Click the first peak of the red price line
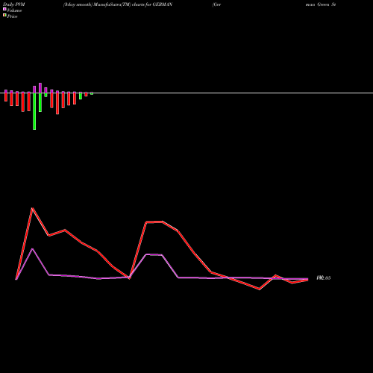This screenshot has width=373, height=373. pos(32,208)
